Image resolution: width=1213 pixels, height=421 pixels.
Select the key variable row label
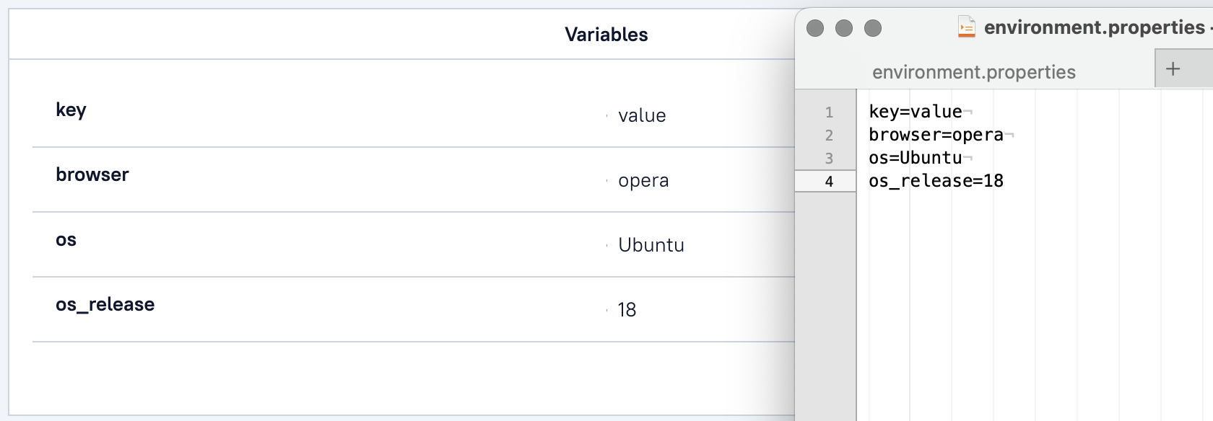tap(71, 110)
